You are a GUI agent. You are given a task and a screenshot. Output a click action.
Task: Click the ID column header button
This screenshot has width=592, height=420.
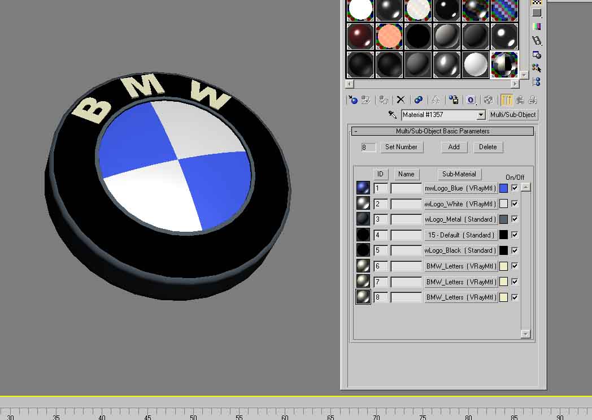380,174
